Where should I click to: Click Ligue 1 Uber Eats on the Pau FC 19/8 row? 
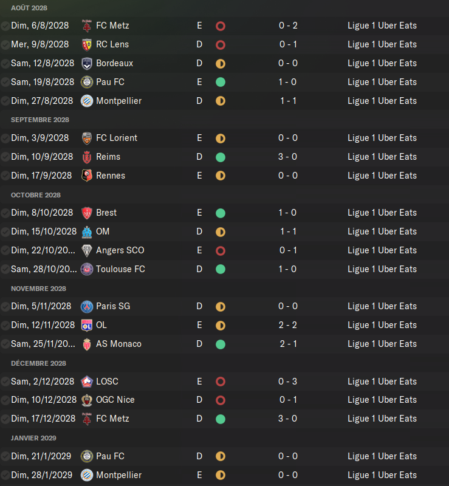point(382,82)
